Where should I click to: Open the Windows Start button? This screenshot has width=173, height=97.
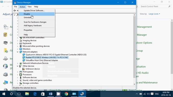pos(4,94)
